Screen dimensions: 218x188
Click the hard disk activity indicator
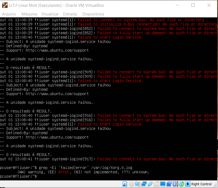pos(125,184)
